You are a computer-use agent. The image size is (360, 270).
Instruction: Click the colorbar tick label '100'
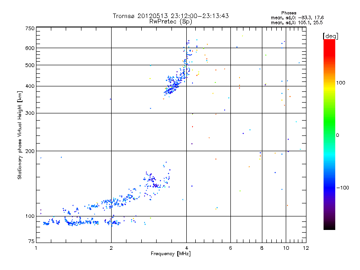pos(341,83)
